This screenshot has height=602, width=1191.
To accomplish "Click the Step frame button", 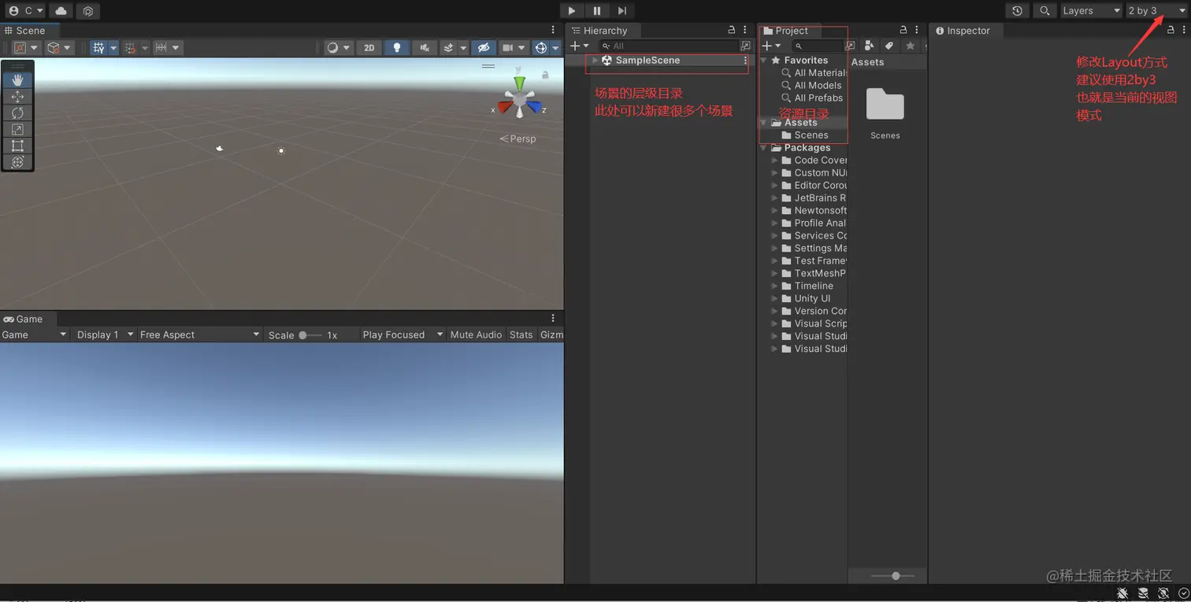I will (622, 11).
